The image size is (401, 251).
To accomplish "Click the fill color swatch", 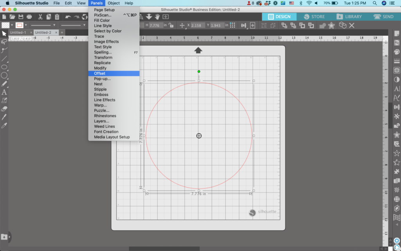I will tap(5, 25).
